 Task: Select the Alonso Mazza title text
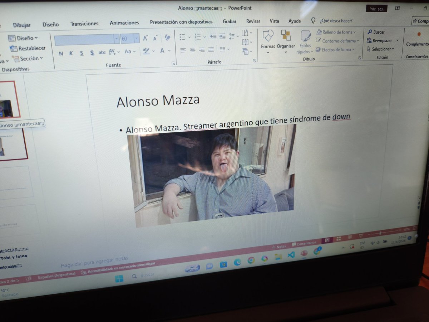158,101
